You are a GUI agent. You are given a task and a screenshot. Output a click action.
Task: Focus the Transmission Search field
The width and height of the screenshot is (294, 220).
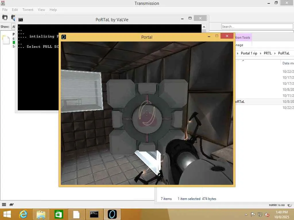[x=257, y=27]
